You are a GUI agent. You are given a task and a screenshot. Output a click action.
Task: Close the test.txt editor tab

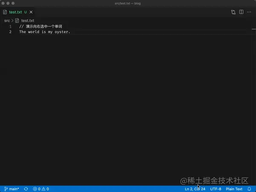(31, 12)
